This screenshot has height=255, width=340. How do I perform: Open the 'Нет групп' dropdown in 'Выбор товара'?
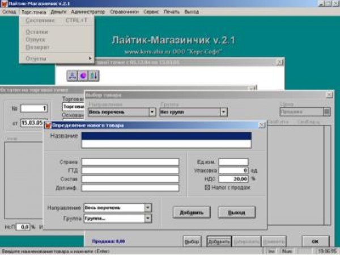223,112
